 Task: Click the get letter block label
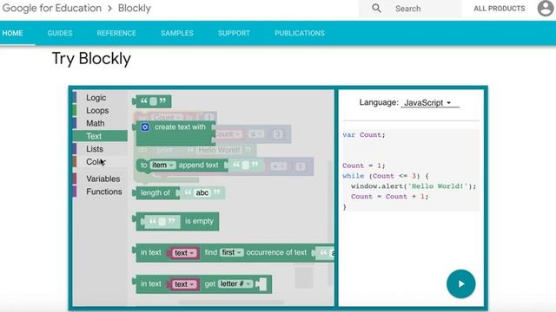click(210, 284)
